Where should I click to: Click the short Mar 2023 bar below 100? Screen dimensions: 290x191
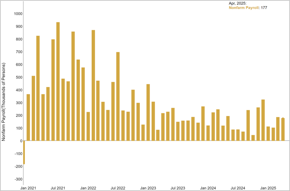(x=158, y=135)
